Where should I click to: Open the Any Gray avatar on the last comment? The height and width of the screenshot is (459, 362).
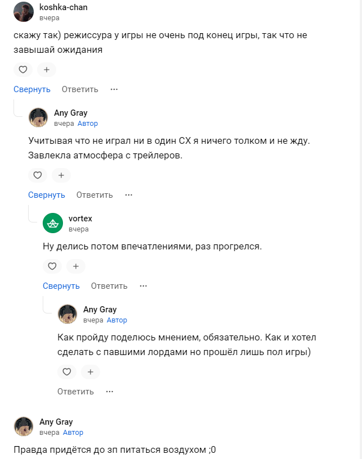tap(23, 426)
